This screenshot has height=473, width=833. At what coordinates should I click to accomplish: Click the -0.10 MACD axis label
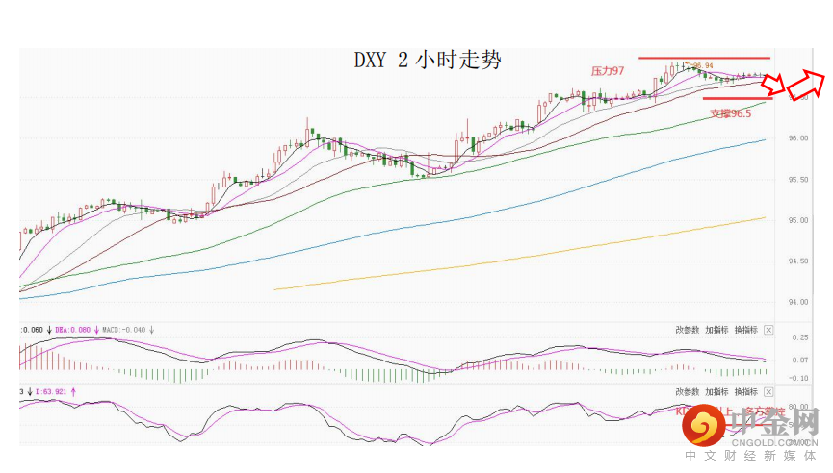[x=799, y=378]
